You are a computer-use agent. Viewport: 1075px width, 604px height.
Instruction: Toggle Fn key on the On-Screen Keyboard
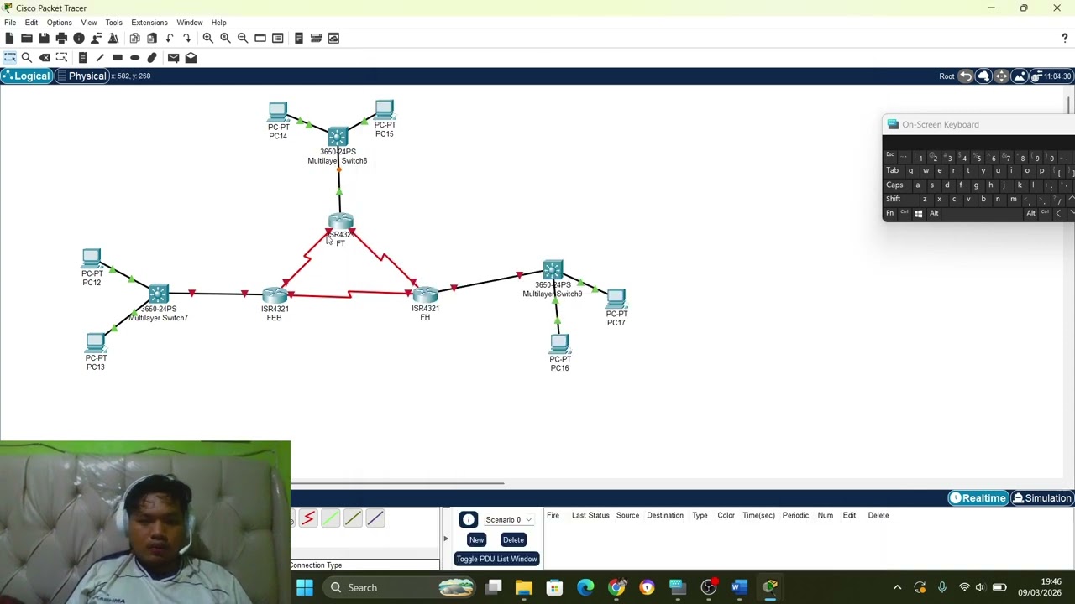click(x=889, y=213)
